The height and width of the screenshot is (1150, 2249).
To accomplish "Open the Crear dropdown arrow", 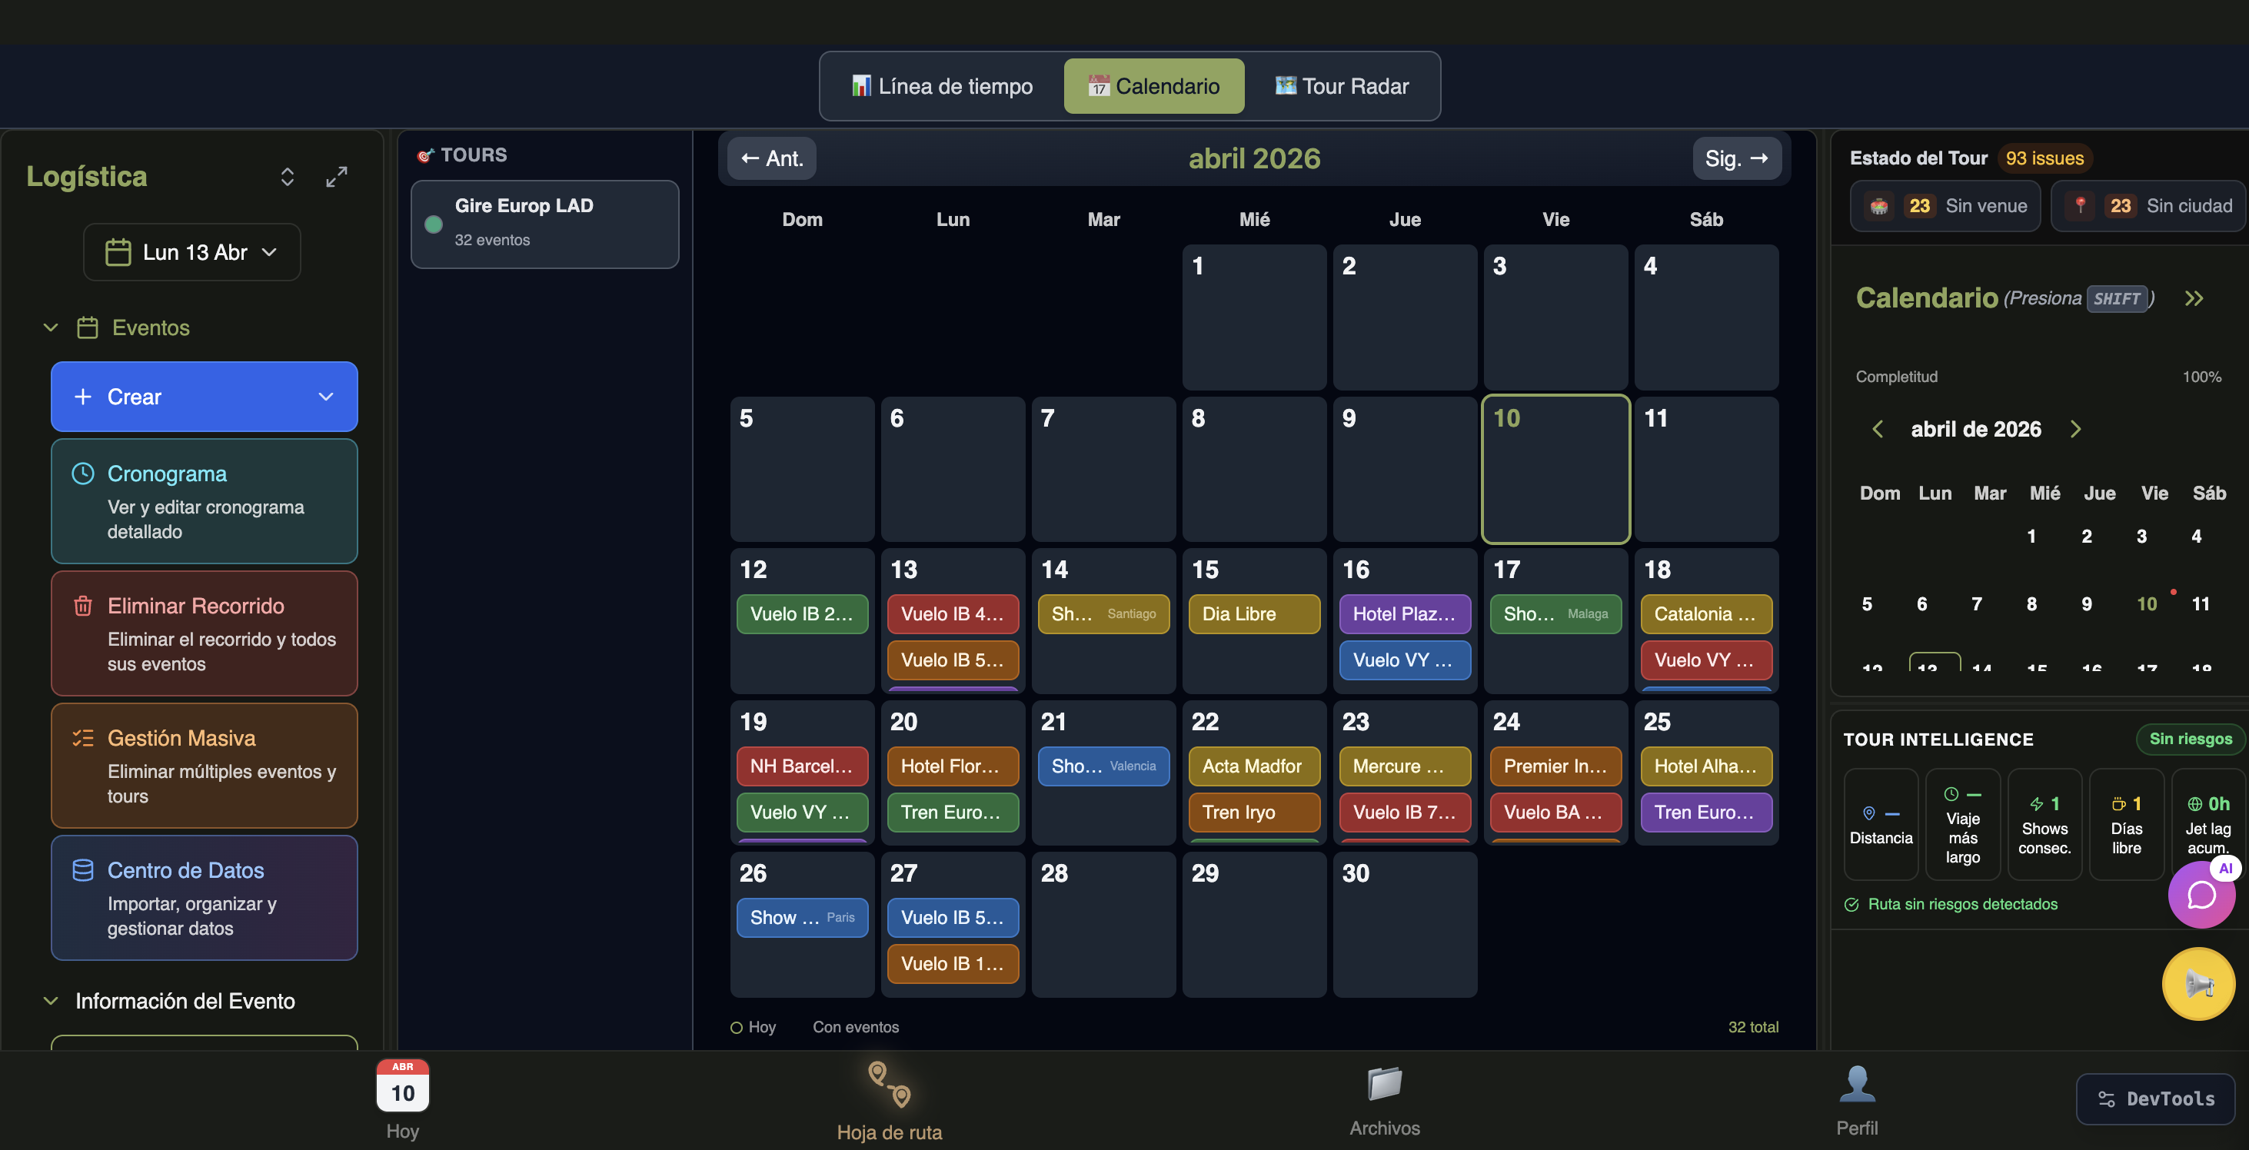I will click(326, 397).
